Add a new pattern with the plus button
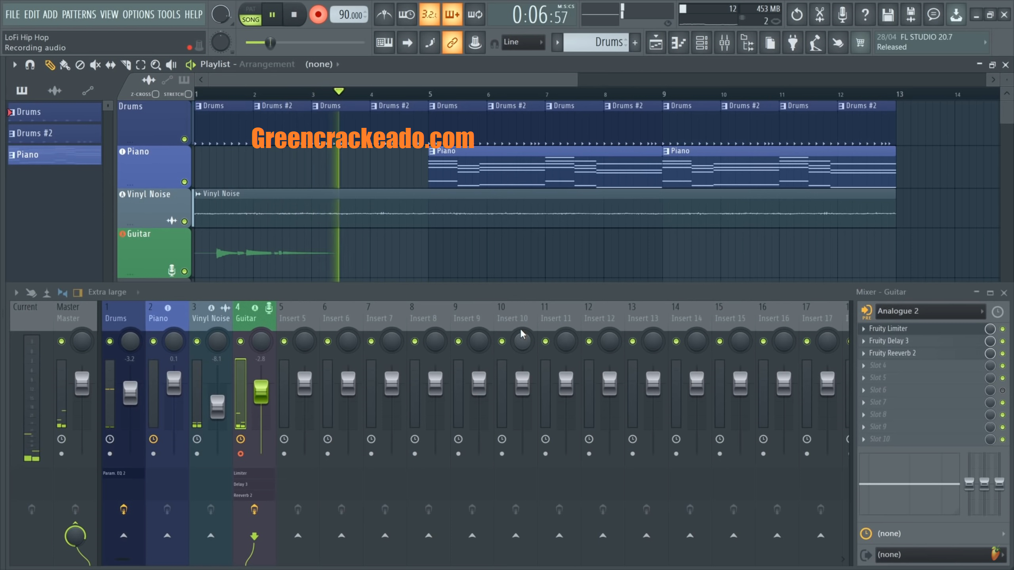Screen dimensions: 1014x570 pyautogui.click(x=635, y=42)
